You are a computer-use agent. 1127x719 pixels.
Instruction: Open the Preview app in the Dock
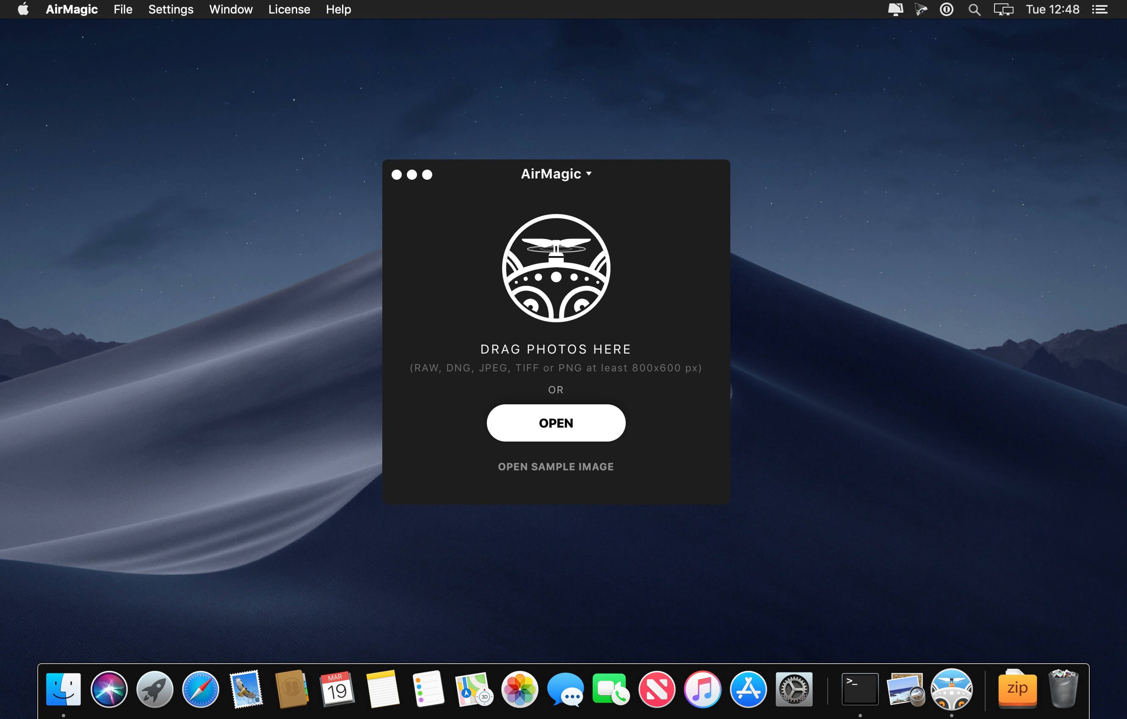(905, 689)
